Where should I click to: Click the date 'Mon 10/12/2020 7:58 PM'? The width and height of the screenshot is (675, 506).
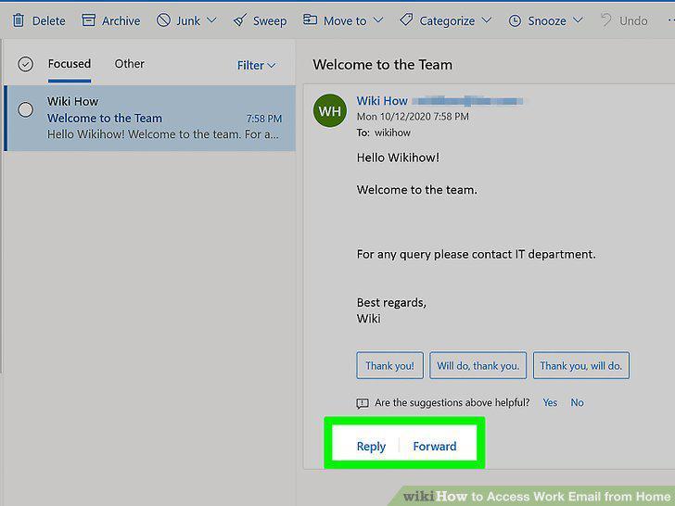coord(413,117)
